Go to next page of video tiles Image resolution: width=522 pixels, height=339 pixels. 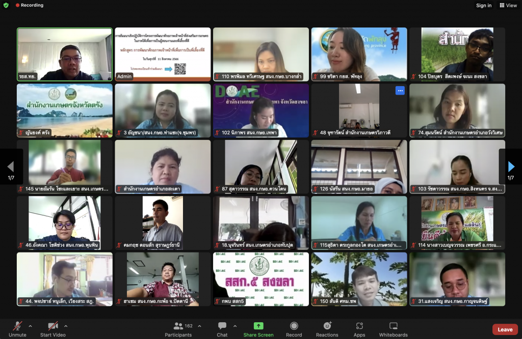(511, 166)
